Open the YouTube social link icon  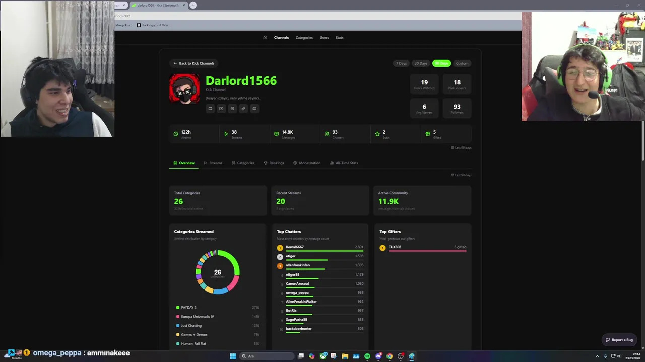[221, 108]
